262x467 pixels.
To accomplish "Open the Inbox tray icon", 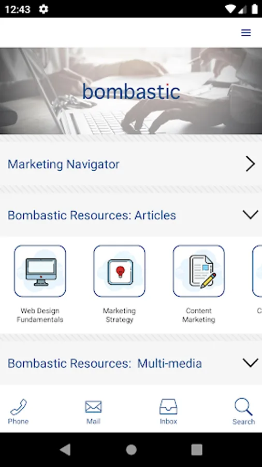I will (168, 407).
